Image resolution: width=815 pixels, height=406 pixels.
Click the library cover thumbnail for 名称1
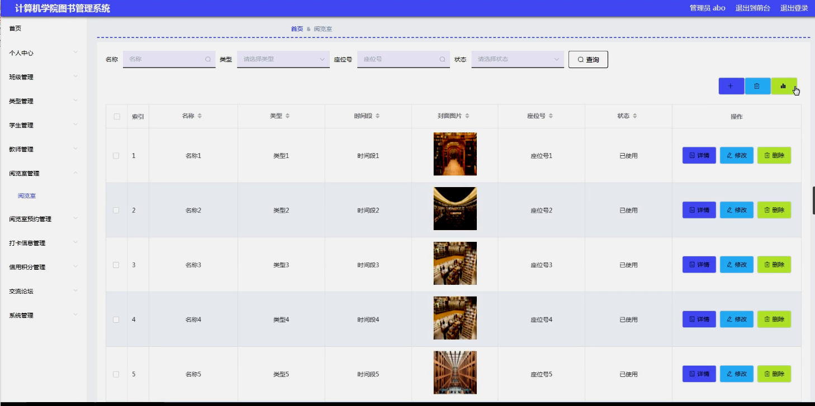(454, 154)
